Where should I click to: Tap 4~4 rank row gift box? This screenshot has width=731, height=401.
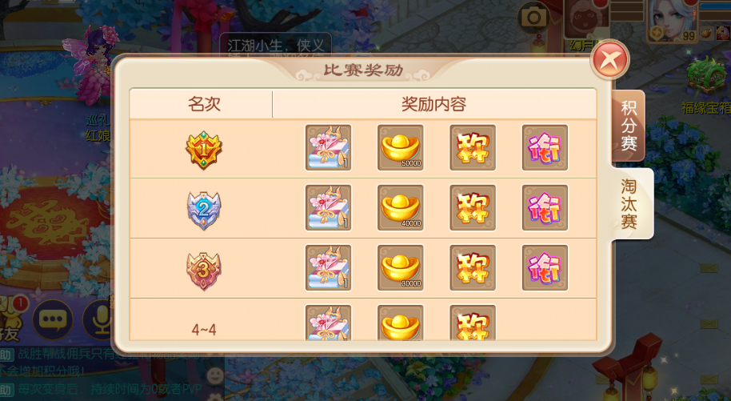click(x=328, y=323)
